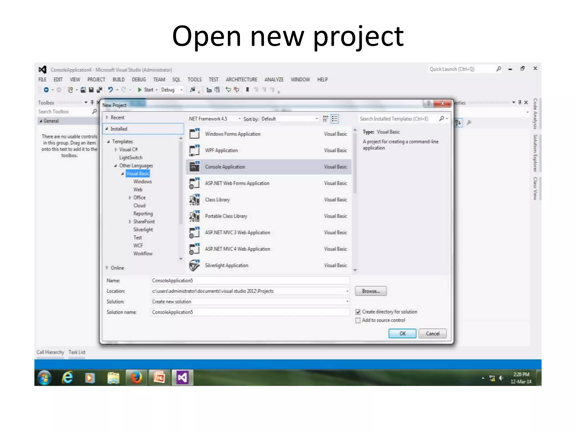This screenshot has width=576, height=432.
Task: Open the HELP menu
Action: click(x=322, y=79)
